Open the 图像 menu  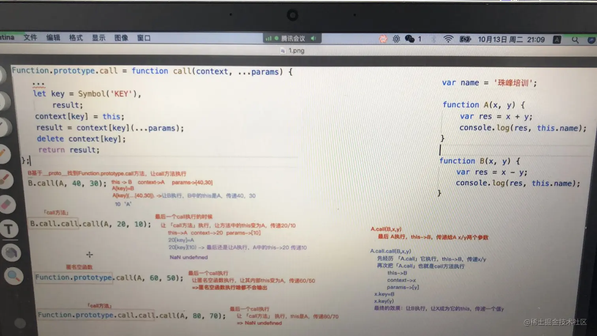click(x=121, y=38)
